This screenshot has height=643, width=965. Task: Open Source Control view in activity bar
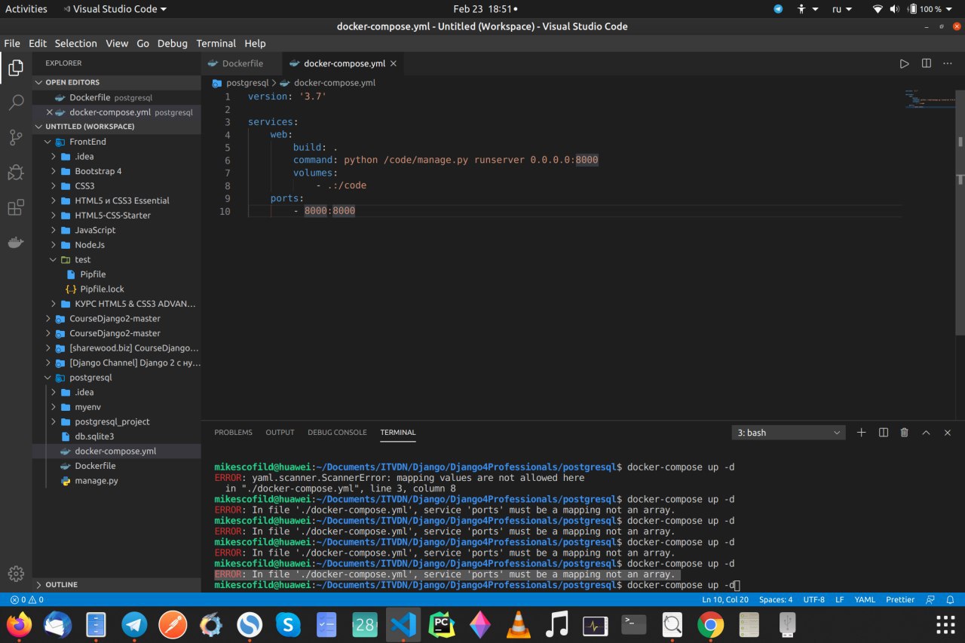point(16,138)
